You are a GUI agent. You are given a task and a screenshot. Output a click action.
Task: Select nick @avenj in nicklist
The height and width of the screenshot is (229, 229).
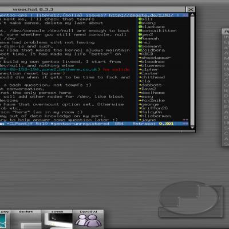click(x=147, y=23)
